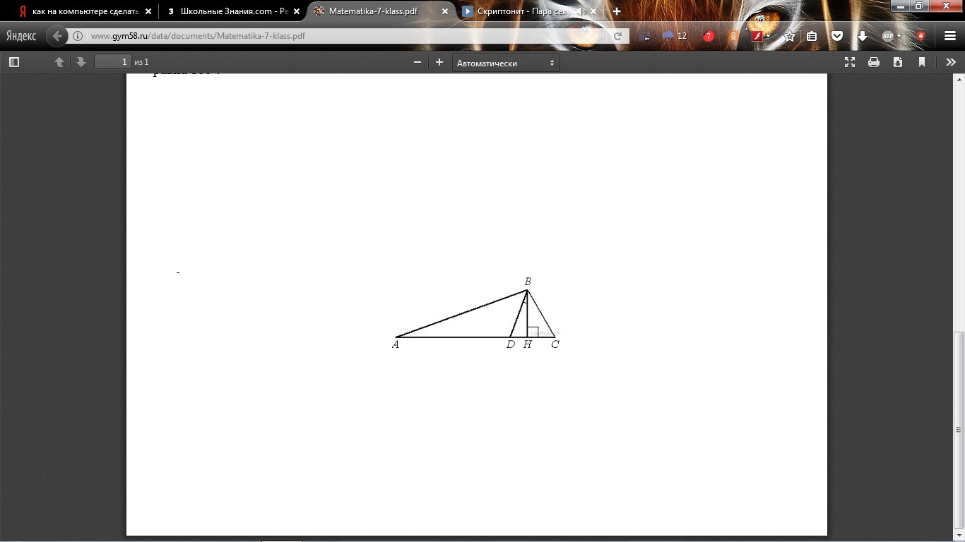The image size is (965, 542).
Task: Bookmark the current view in PDF viewer
Action: pyautogui.click(x=921, y=62)
